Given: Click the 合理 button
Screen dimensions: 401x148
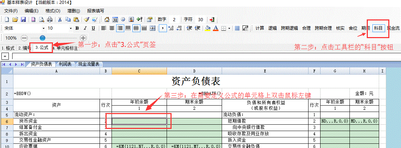Looking at the screenshot, I should point(306,28).
